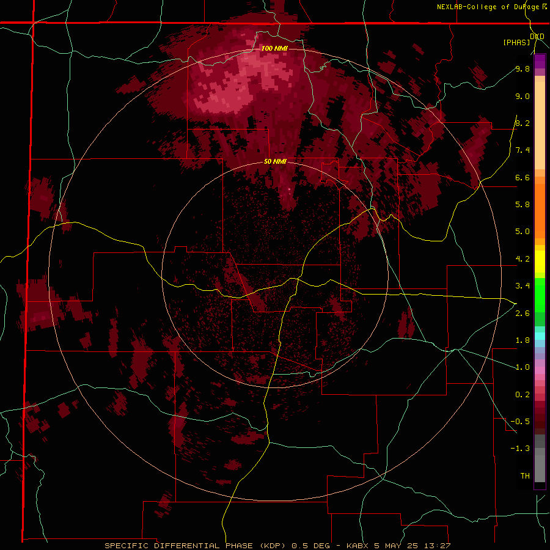This screenshot has height=550, width=550.
Task: Select the pale peach segment of color bar
Action: [x=540, y=125]
